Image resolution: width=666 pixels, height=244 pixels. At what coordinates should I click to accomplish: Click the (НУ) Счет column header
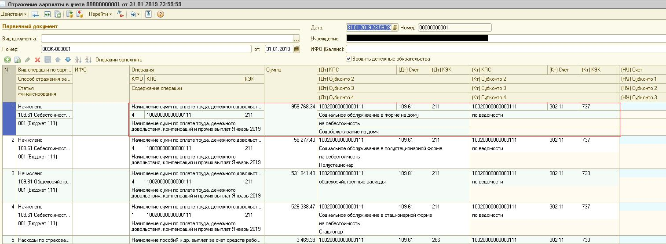(642, 70)
